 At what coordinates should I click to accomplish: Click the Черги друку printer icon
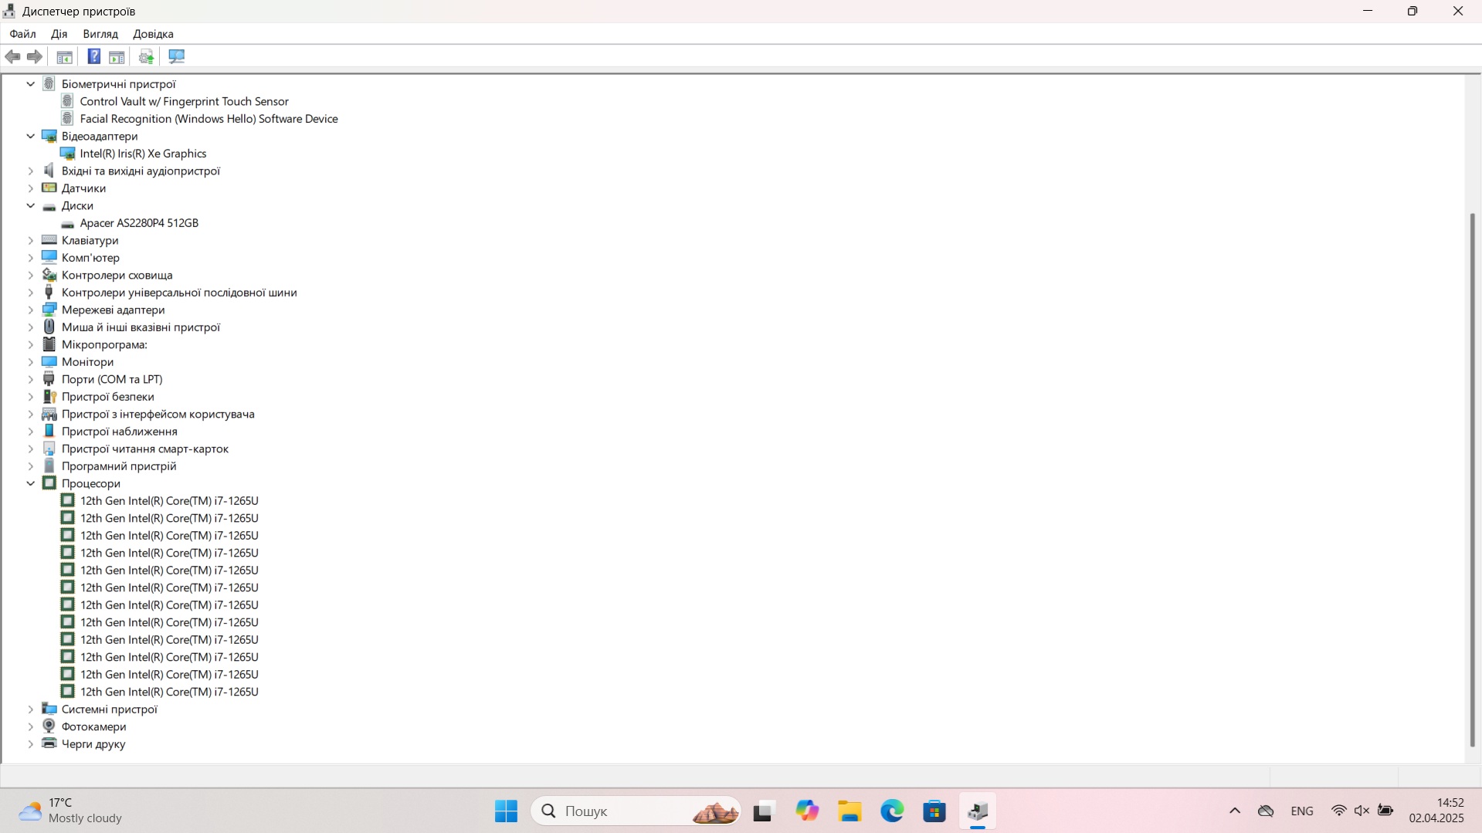click(x=49, y=743)
